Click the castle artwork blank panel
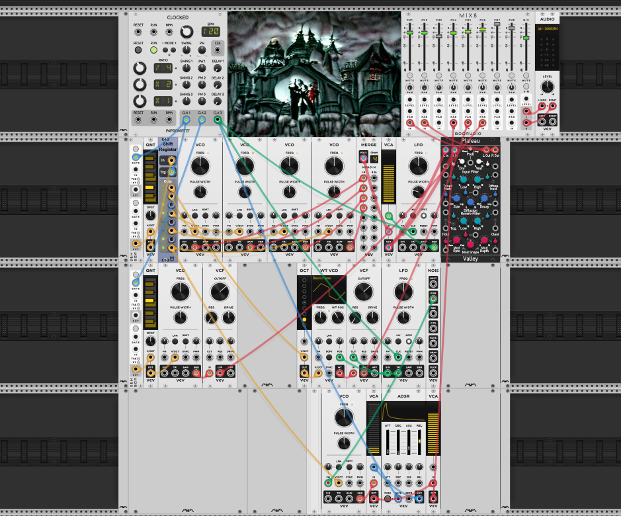621x516 pixels. [x=314, y=73]
